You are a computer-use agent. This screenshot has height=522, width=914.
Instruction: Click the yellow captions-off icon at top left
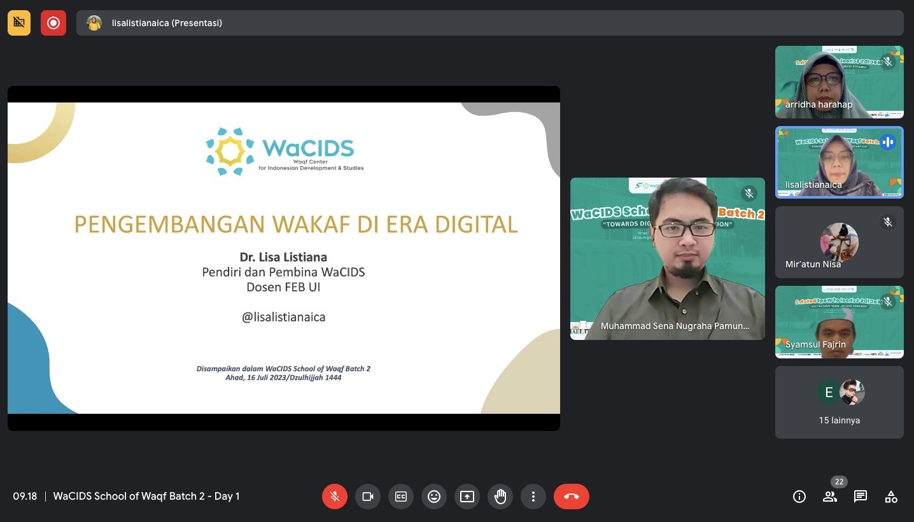19,23
